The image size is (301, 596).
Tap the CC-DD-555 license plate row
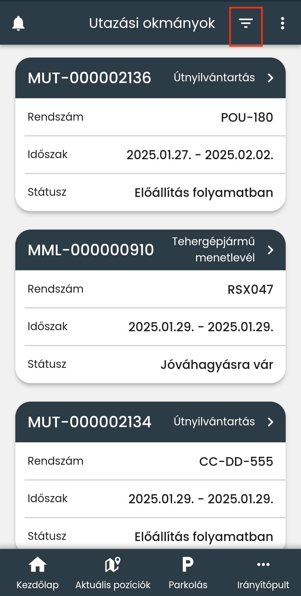[x=151, y=461]
